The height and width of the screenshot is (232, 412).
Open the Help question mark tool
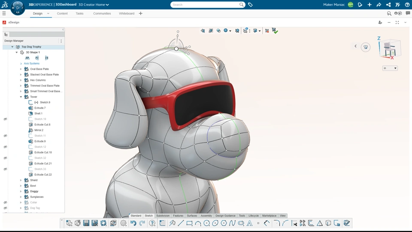152,223
